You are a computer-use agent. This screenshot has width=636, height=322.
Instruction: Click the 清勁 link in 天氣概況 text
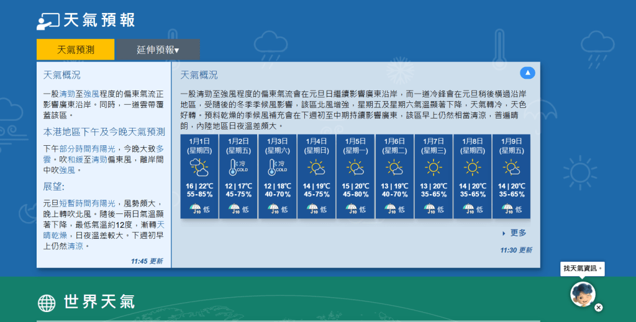[x=67, y=94]
